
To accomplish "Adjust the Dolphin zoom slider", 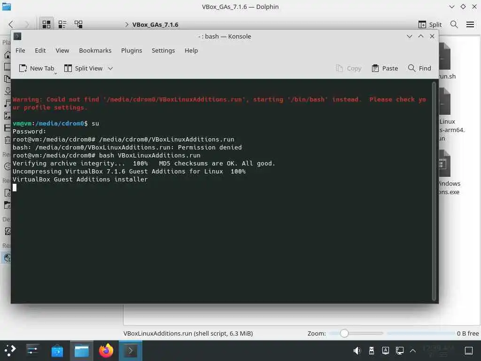I will click(356, 333).
